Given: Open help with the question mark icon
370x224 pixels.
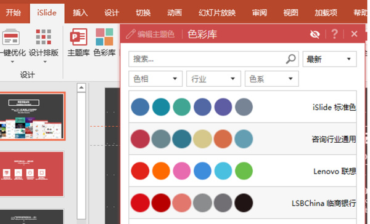Looking at the screenshot, I should click(x=334, y=34).
